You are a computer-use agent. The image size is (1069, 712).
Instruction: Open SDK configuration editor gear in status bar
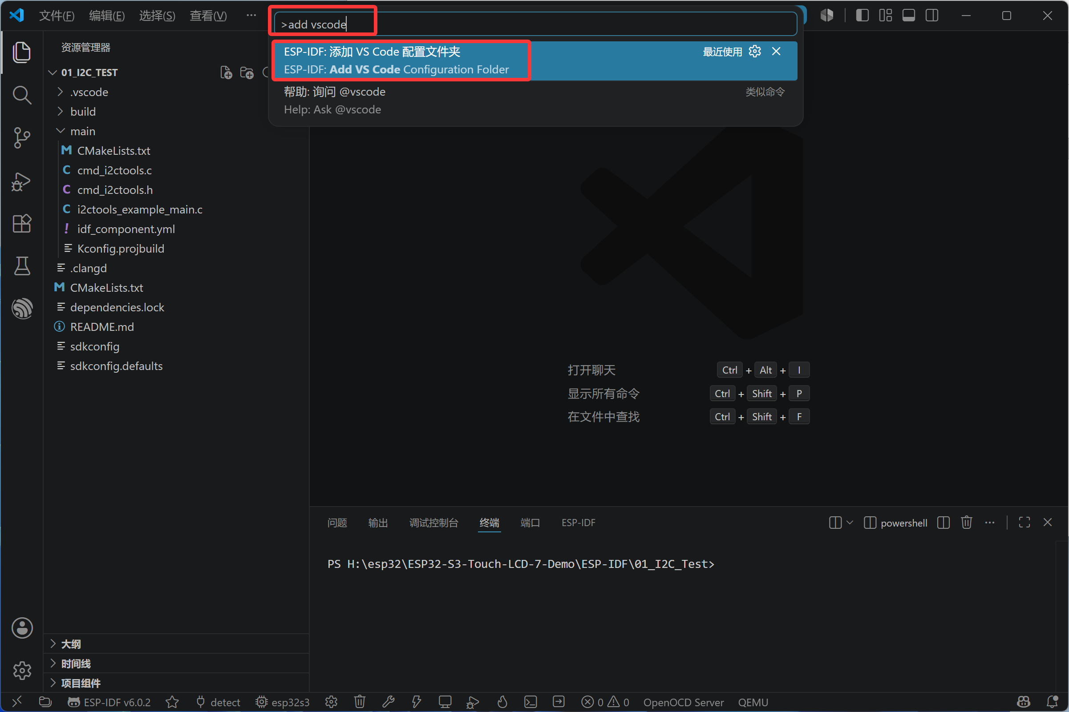[331, 702]
